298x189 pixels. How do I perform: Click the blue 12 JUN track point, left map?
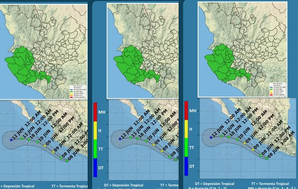11,140
